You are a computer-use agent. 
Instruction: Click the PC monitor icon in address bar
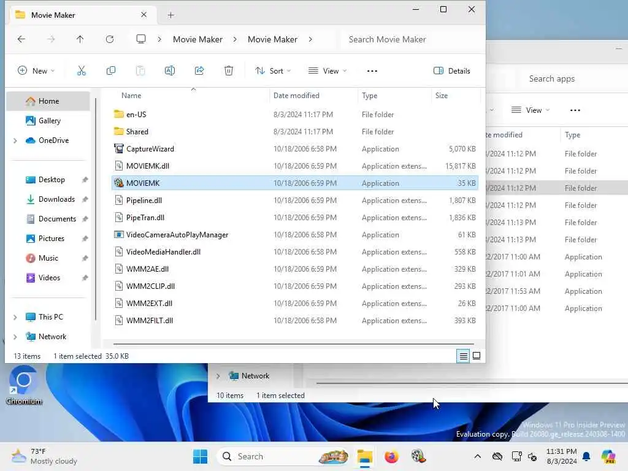(x=141, y=39)
